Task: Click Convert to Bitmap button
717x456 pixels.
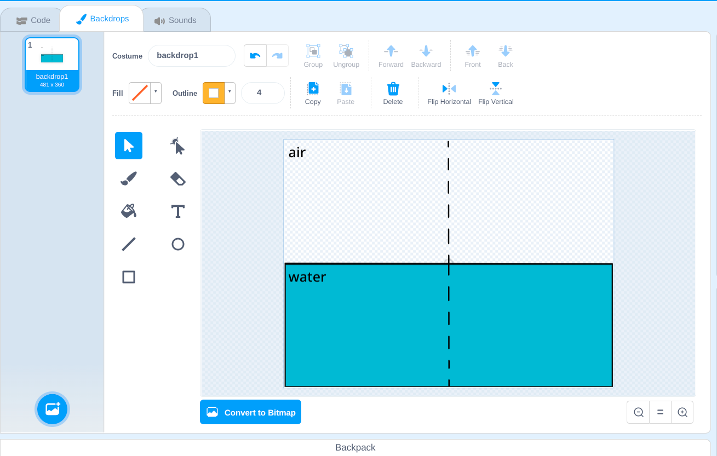Action: click(250, 412)
